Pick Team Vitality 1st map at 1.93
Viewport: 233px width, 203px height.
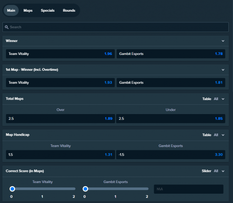point(60,82)
